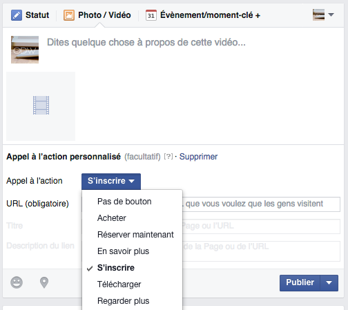Screen dimensions: 348x310
Task: Click the help [?] icon next to facultatif
Action: tap(168, 157)
